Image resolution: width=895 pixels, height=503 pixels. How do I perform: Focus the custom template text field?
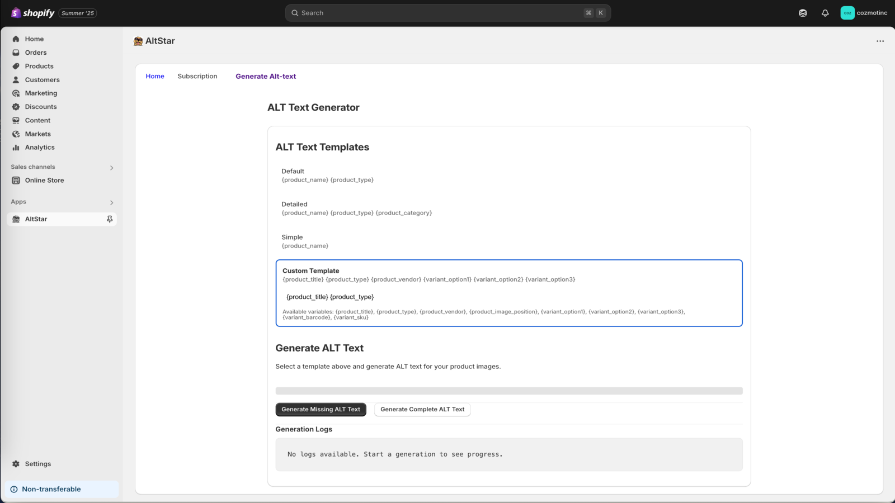click(508, 297)
